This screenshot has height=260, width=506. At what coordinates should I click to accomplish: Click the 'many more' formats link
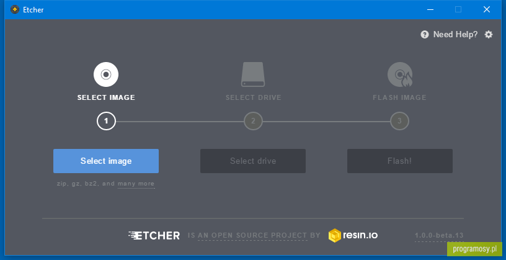tap(136, 184)
